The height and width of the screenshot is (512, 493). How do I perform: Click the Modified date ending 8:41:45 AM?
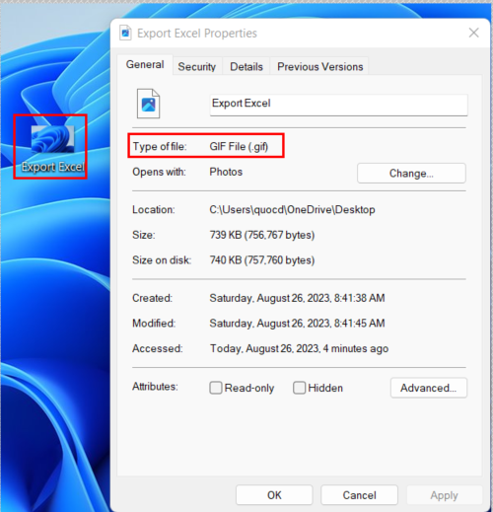[x=297, y=324]
